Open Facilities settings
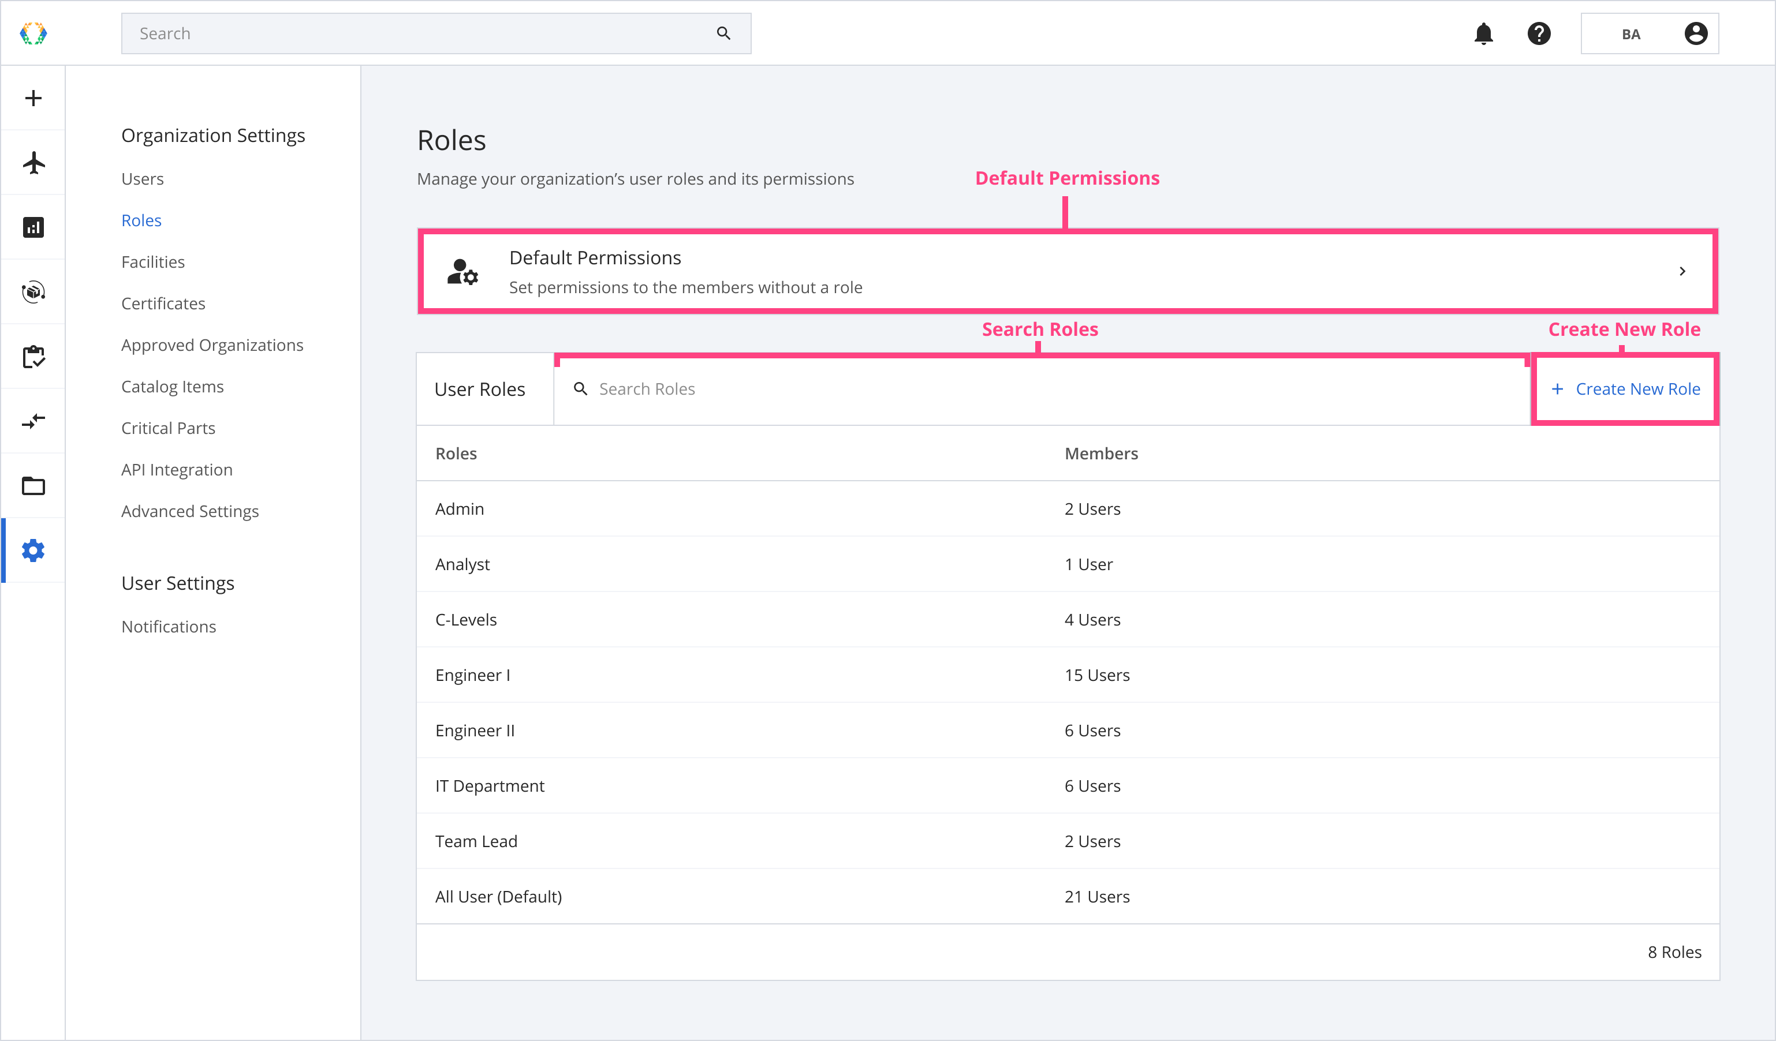This screenshot has height=1041, width=1776. (x=153, y=262)
